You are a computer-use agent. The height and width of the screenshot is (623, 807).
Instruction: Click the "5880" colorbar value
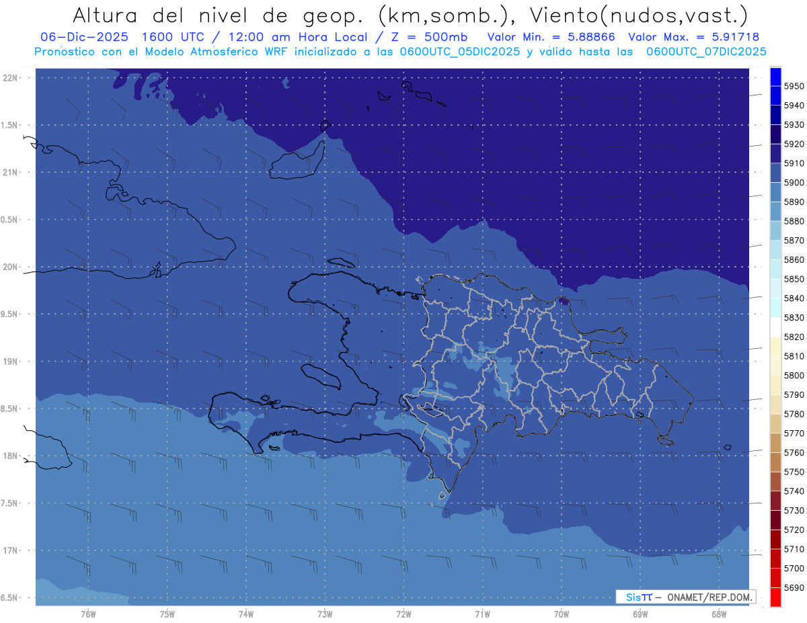[794, 221]
